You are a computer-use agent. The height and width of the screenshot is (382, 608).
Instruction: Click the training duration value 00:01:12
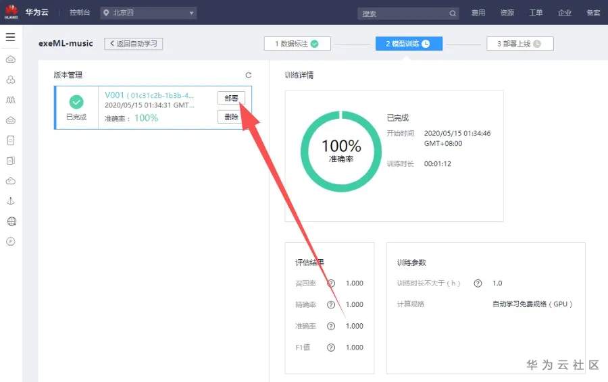(x=437, y=164)
